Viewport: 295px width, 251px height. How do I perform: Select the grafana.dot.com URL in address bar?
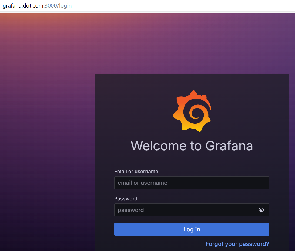(37, 6)
